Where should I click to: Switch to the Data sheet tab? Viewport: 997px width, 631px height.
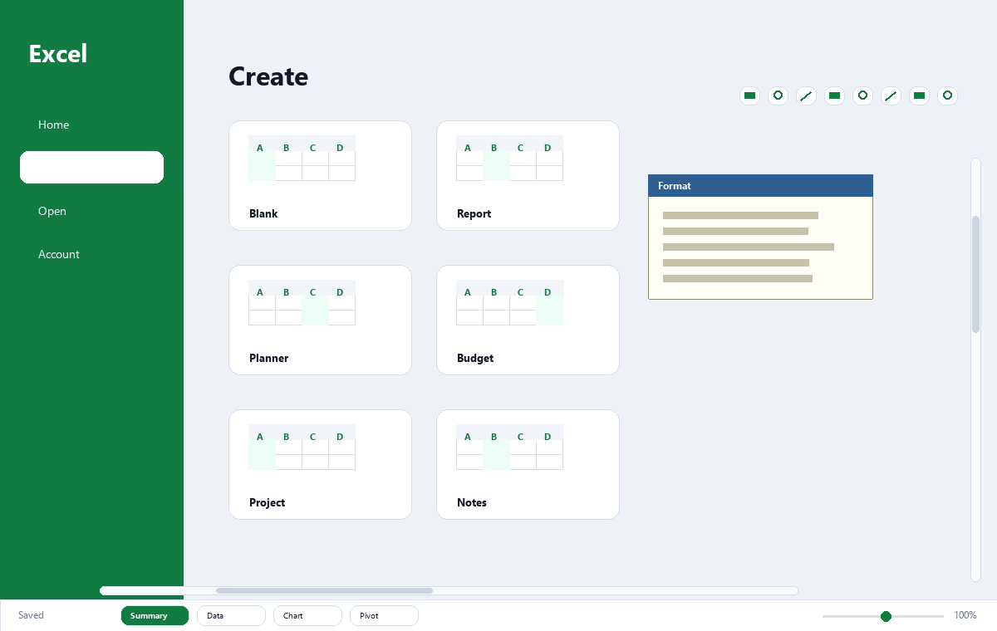tap(231, 615)
